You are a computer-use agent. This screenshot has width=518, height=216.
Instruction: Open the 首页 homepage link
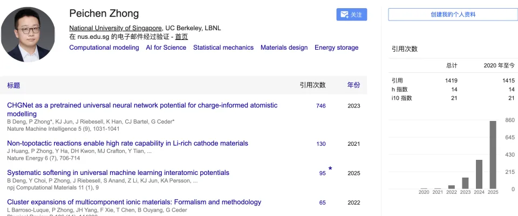[x=181, y=37]
